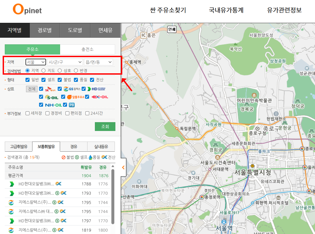Open the 시/군/구 dropdown
Screen dimensions: 315x234
tap(65, 62)
